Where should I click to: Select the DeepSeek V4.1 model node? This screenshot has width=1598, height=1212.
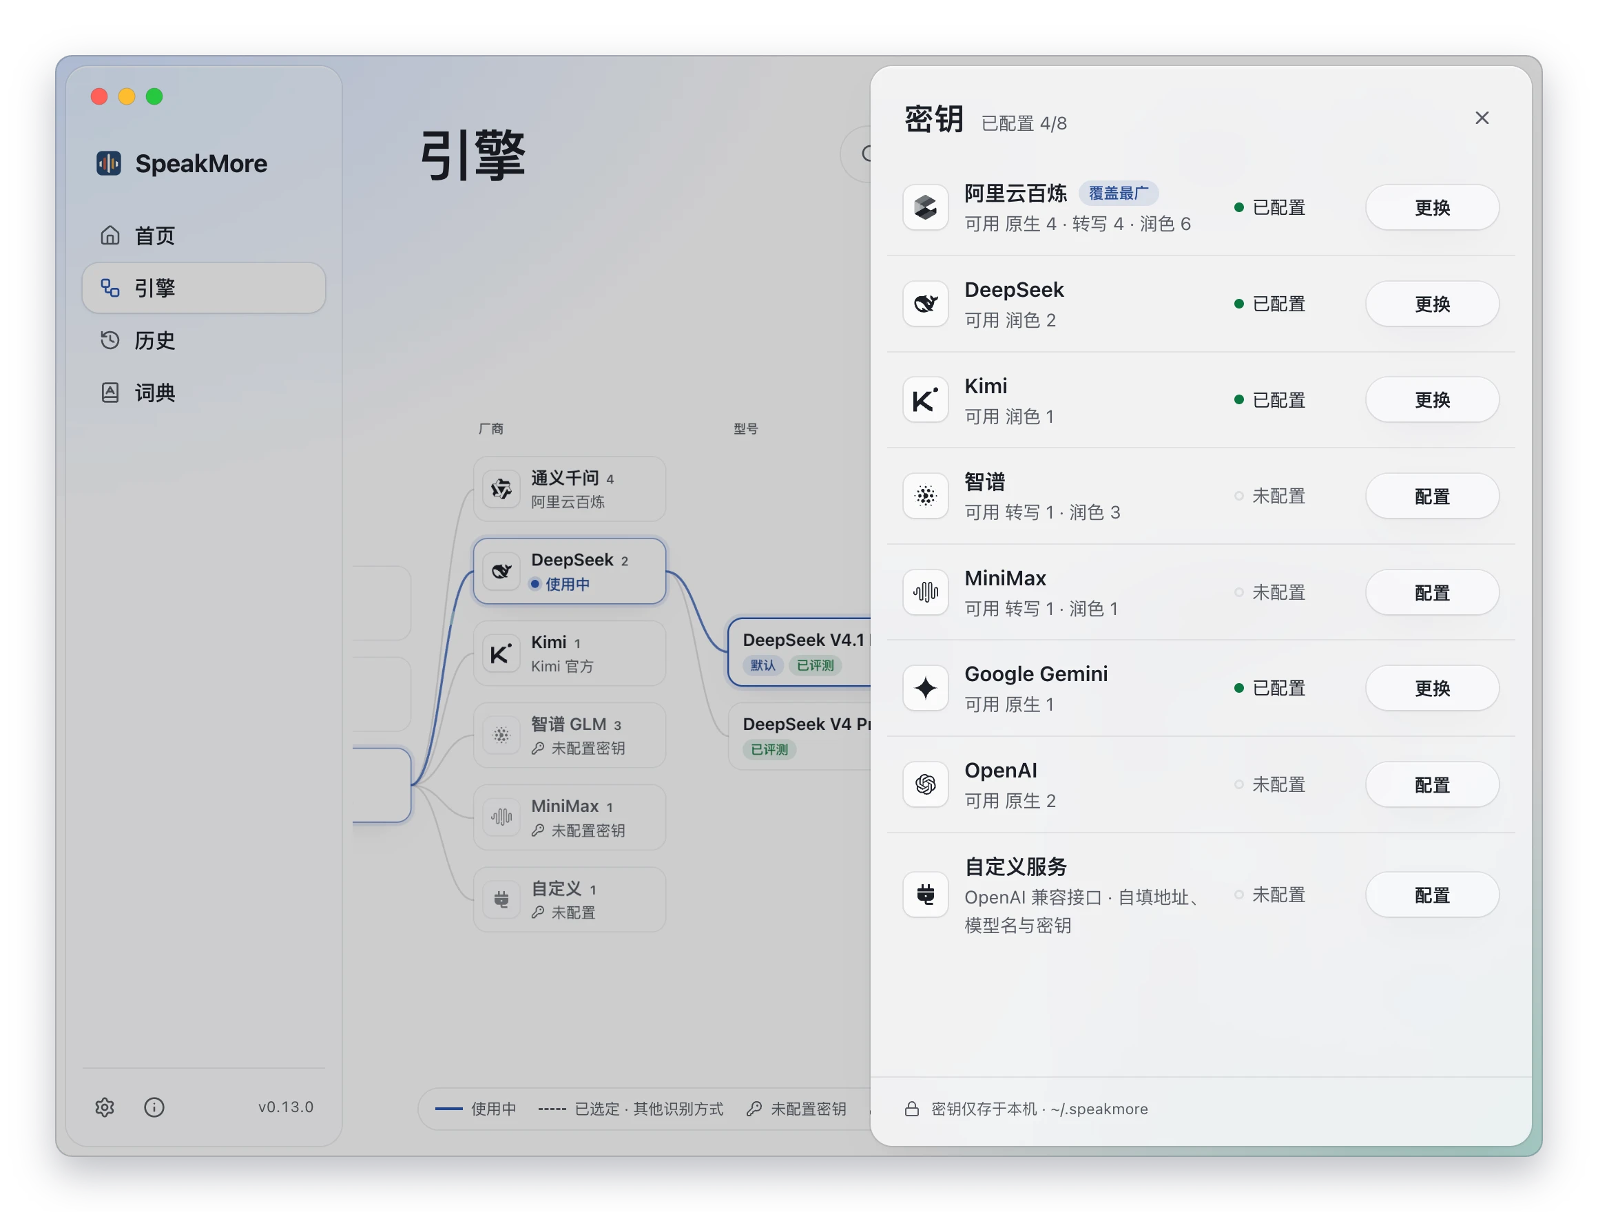pos(799,651)
